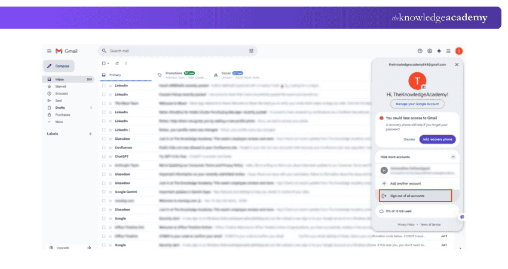Open the Purchases folder

[x=63, y=115]
